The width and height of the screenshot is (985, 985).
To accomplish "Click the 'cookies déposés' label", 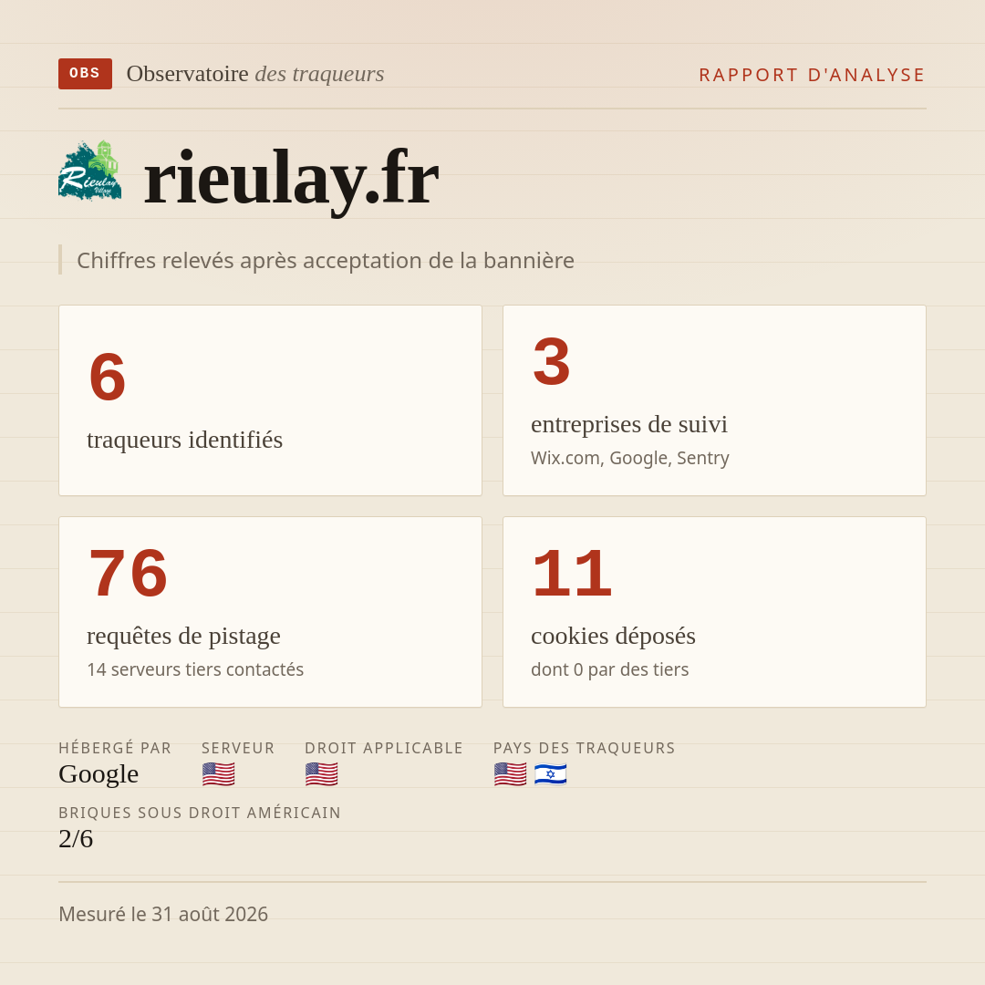I will [613, 636].
